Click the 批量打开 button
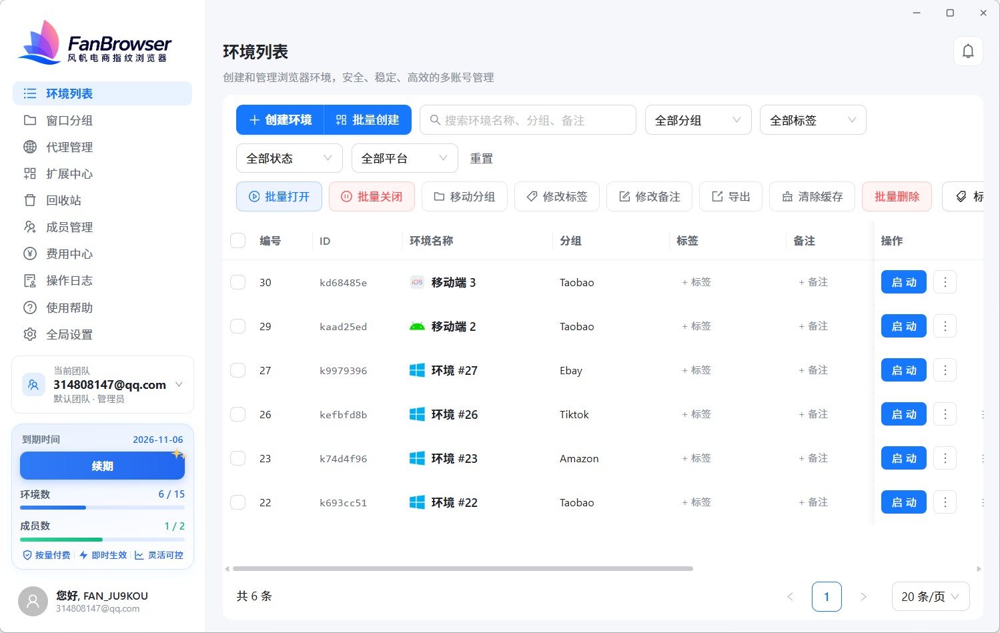The image size is (1000, 633). (x=279, y=197)
